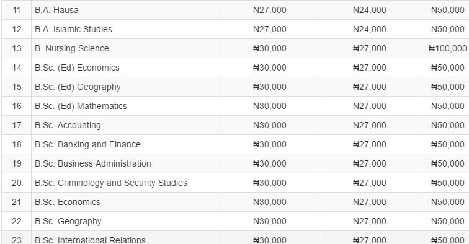Select the B.A. Hausa program cell
This screenshot has width=469, height=244.
tap(126, 10)
